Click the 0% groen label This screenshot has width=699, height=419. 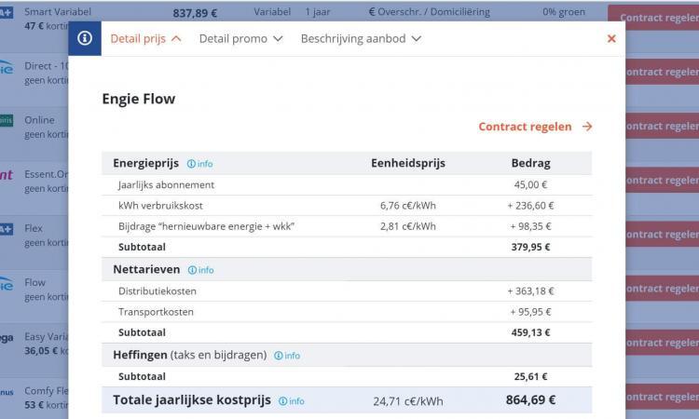click(x=564, y=12)
